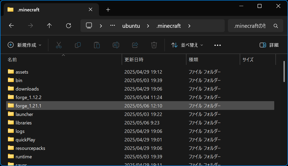
Task: Select the downloads folder
Action: tap(140, 89)
